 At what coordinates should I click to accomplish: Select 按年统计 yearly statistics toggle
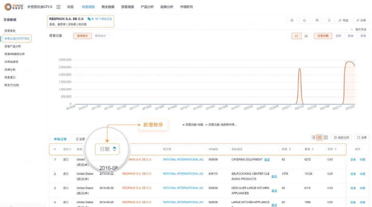pyautogui.click(x=100, y=36)
